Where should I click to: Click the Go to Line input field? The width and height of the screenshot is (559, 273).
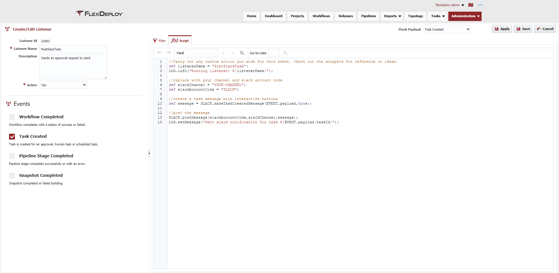tap(274, 53)
